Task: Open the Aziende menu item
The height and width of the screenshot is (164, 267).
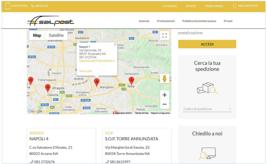Action: coord(144,21)
